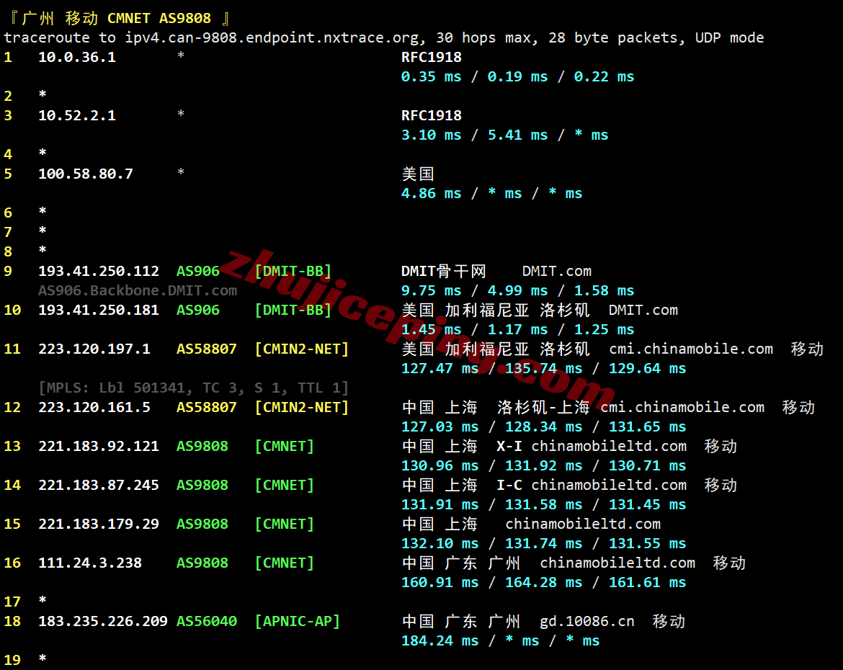Image resolution: width=843 pixels, height=670 pixels.
Task: Click [CMNET] on hop 14
Action: (x=285, y=486)
